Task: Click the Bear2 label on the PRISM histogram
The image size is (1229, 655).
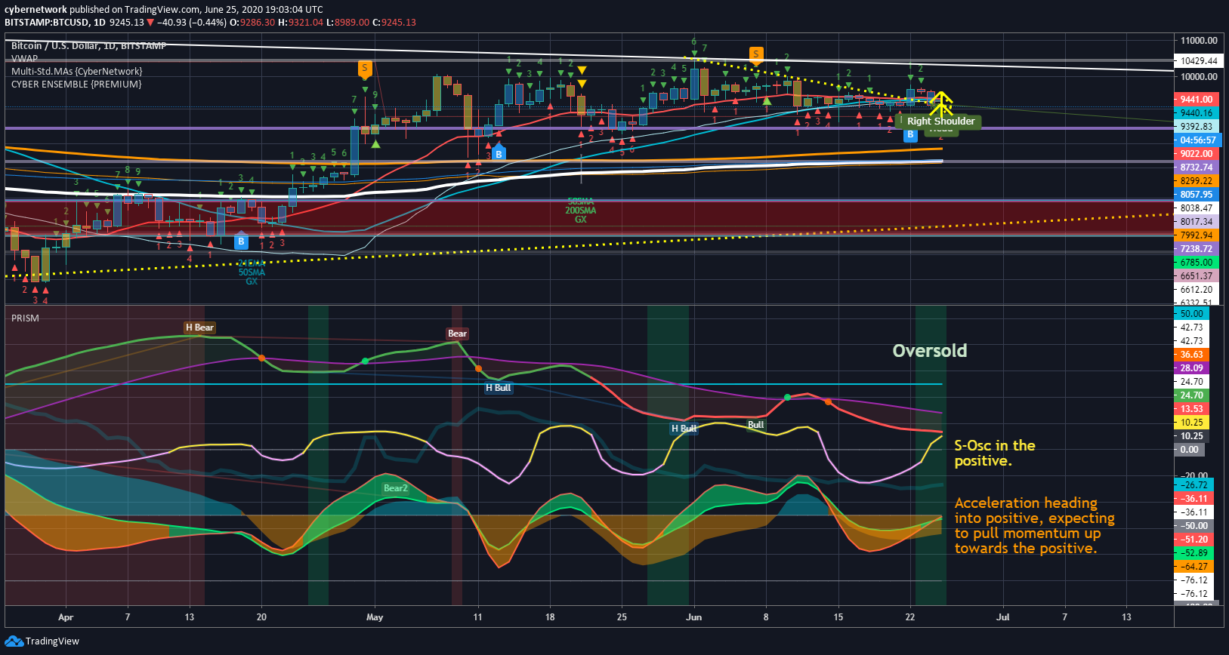Action: [x=396, y=488]
